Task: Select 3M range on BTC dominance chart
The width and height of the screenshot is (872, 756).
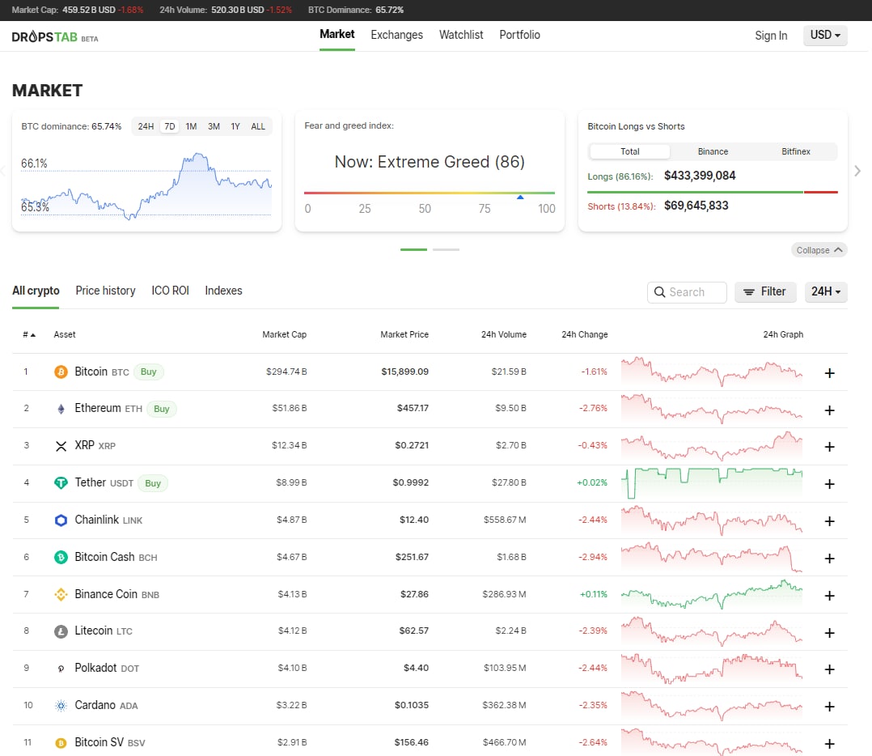Action: pos(214,126)
